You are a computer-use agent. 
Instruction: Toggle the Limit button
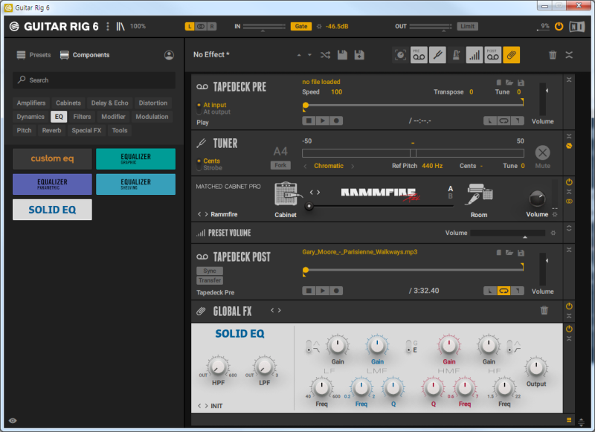point(468,26)
